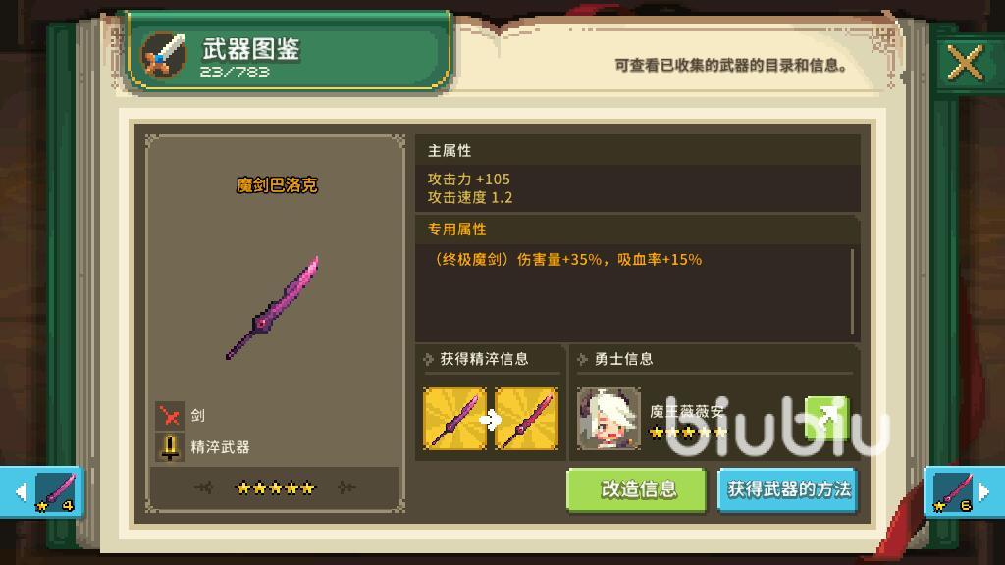The height and width of the screenshot is (565, 1005).
Task: Go to previous weapon number 4
Action: coord(42,492)
